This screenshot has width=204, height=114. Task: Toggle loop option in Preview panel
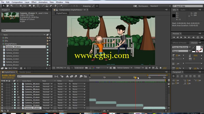(198, 37)
